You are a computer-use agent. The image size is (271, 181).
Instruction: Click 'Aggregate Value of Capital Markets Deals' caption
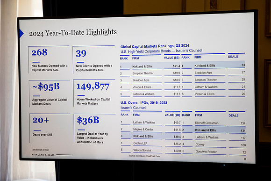point(50,102)
